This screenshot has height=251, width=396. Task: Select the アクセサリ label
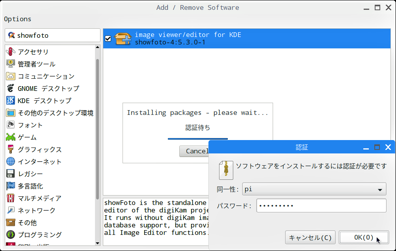click(x=33, y=52)
